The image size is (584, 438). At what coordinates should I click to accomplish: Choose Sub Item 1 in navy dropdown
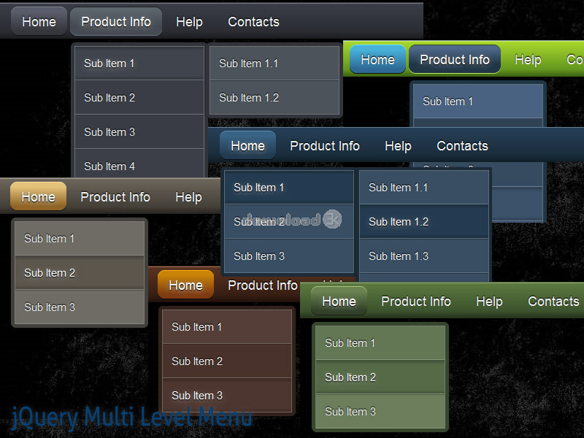coord(289,188)
